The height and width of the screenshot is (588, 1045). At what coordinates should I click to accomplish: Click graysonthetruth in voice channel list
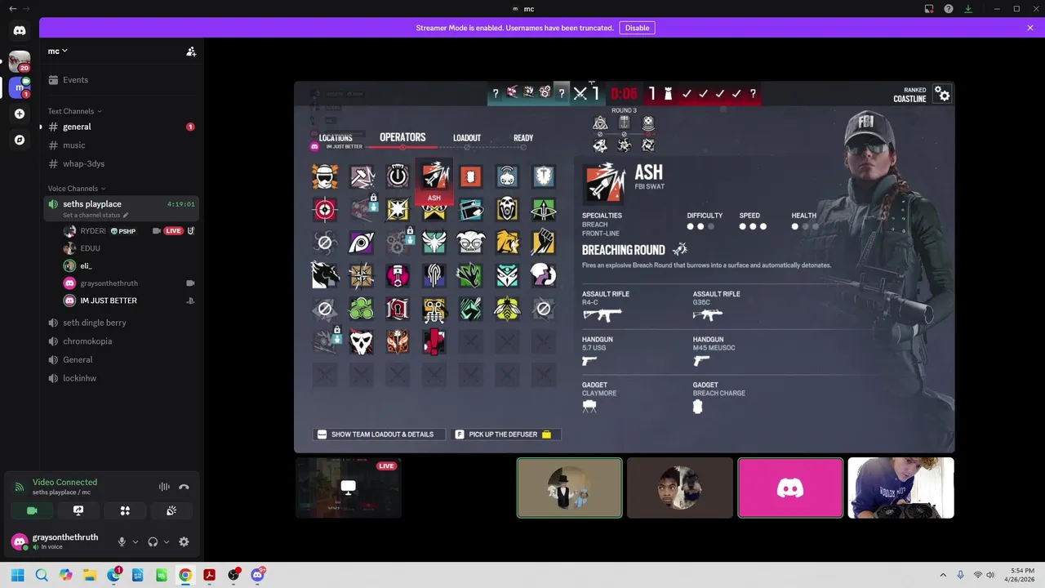tap(129, 283)
